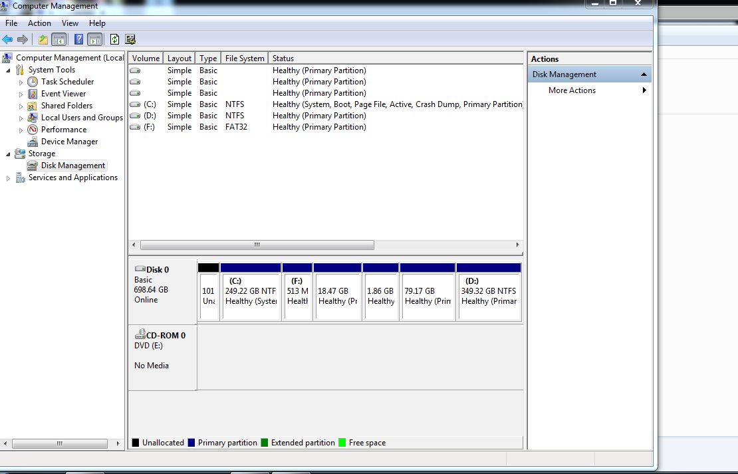Click the Back arrow in toolbar
738x474 pixels.
(7, 39)
